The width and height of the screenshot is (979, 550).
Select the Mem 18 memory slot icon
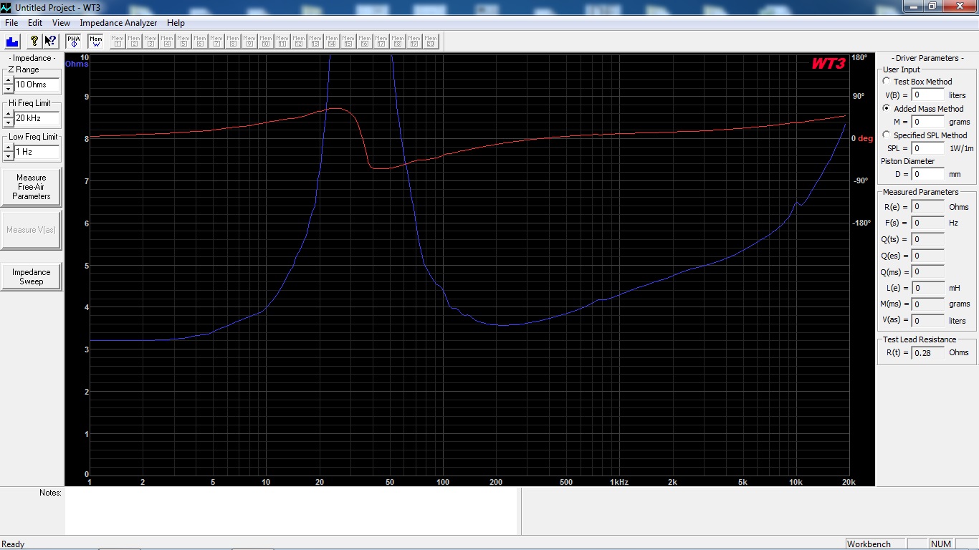point(398,42)
